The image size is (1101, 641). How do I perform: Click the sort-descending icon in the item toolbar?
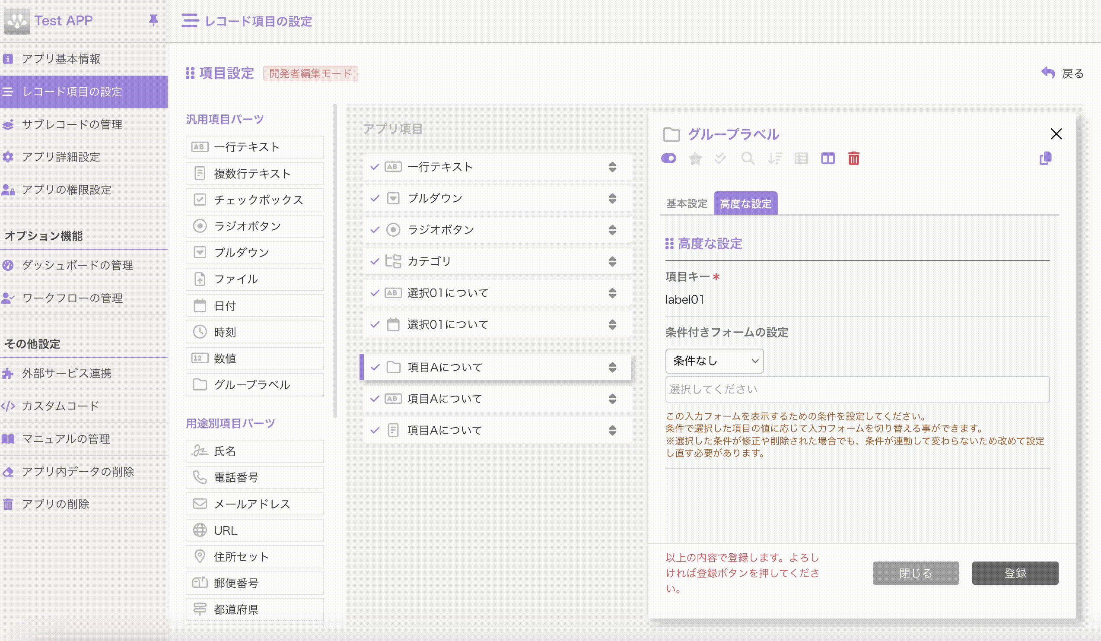tap(775, 158)
